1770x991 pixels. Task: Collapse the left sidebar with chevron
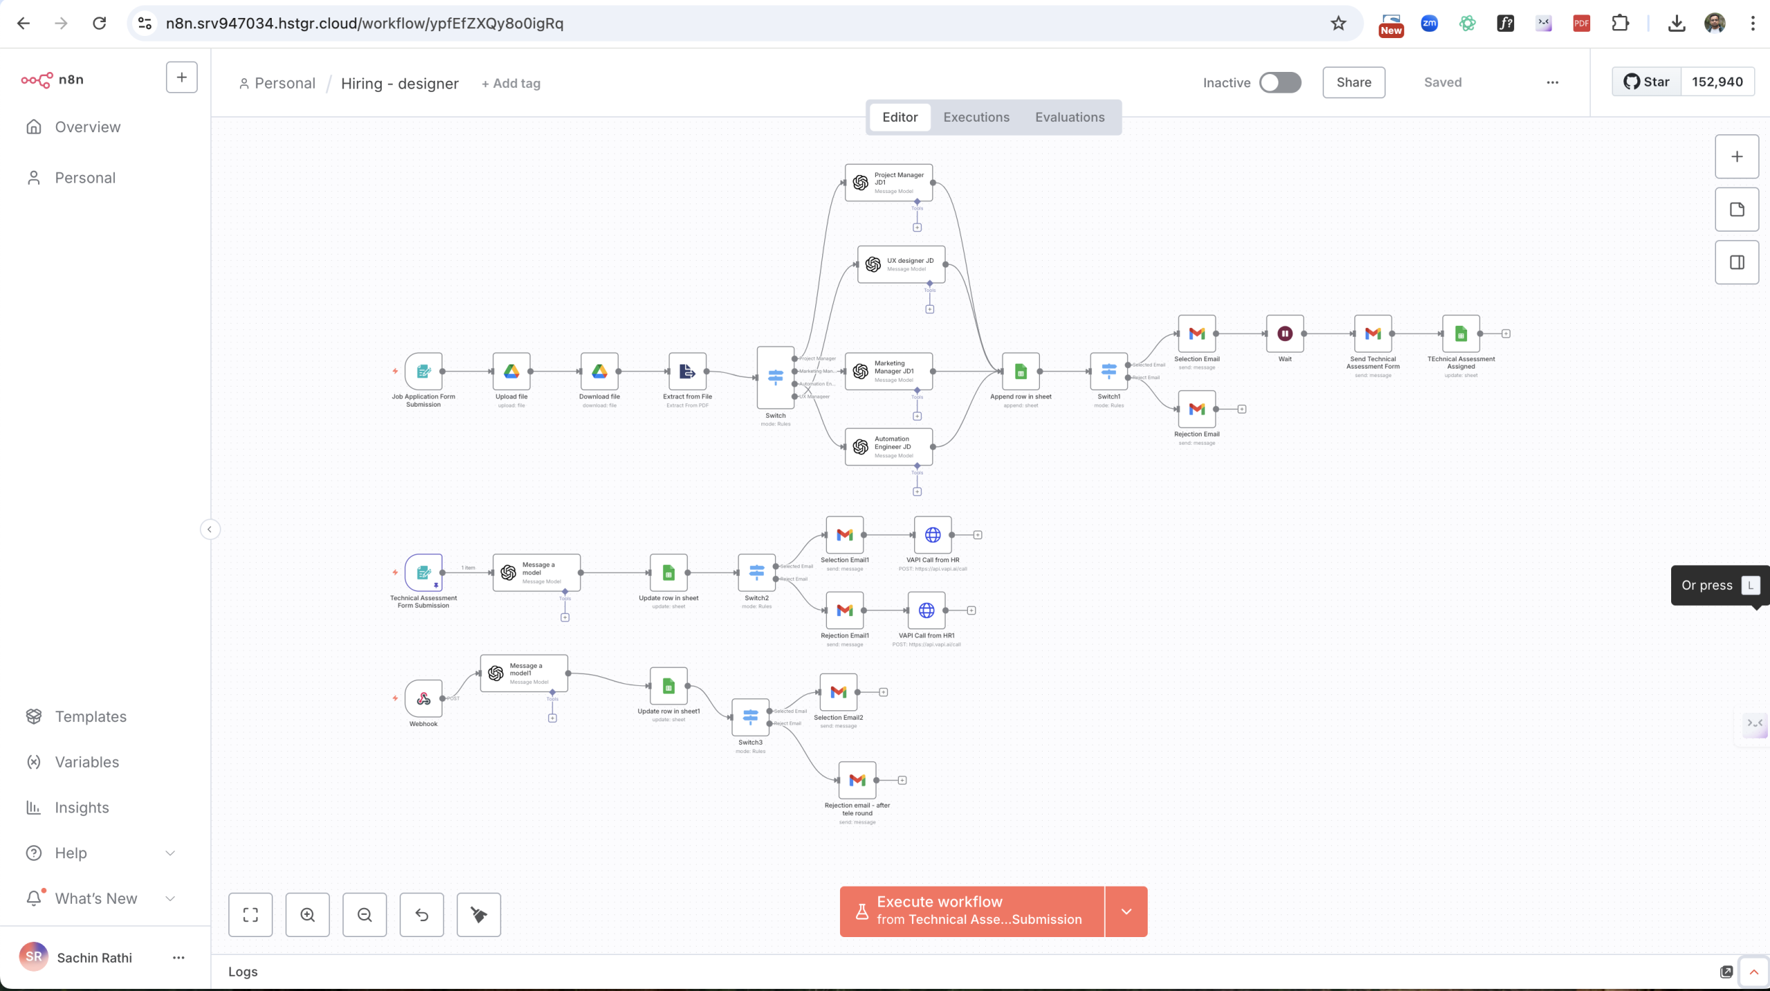point(209,530)
